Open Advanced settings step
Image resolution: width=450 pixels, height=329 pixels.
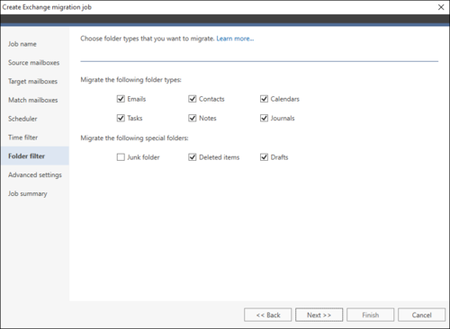35,175
